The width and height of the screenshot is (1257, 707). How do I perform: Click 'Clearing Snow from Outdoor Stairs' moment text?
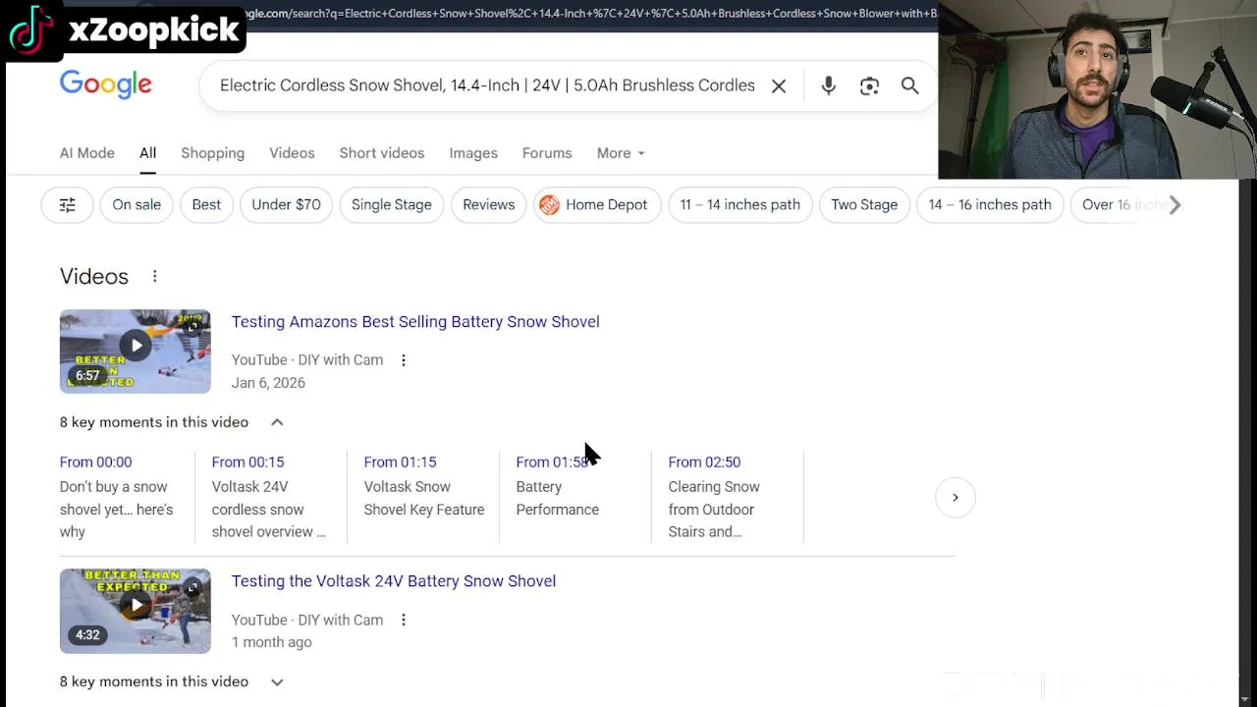[714, 510]
